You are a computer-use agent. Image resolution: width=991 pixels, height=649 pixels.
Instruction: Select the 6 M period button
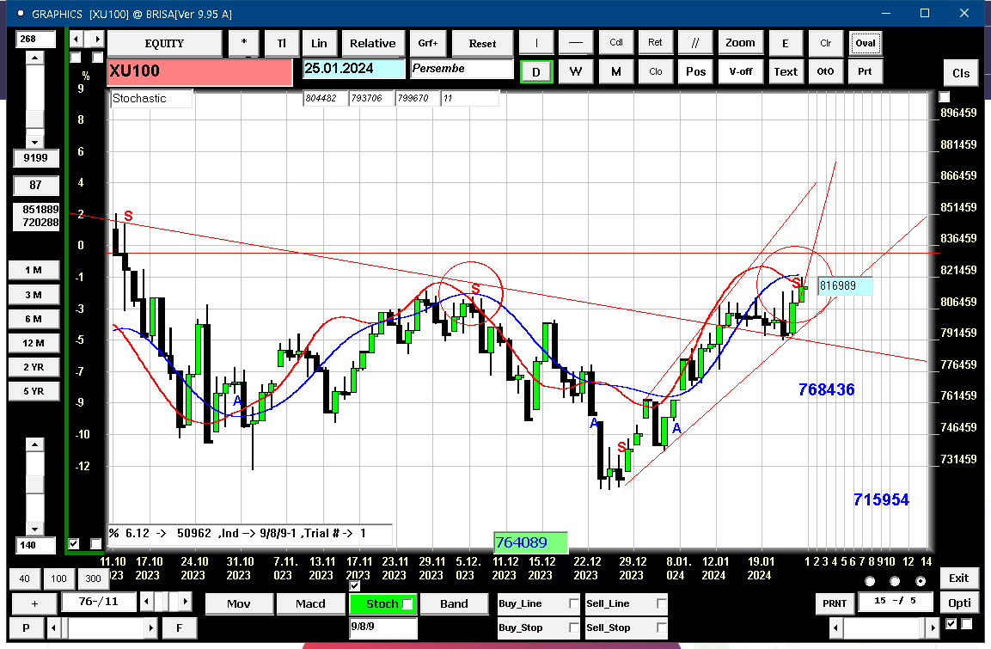point(34,319)
